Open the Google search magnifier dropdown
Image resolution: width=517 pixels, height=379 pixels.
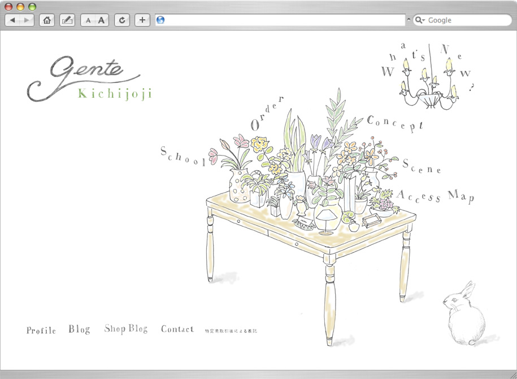click(x=420, y=20)
